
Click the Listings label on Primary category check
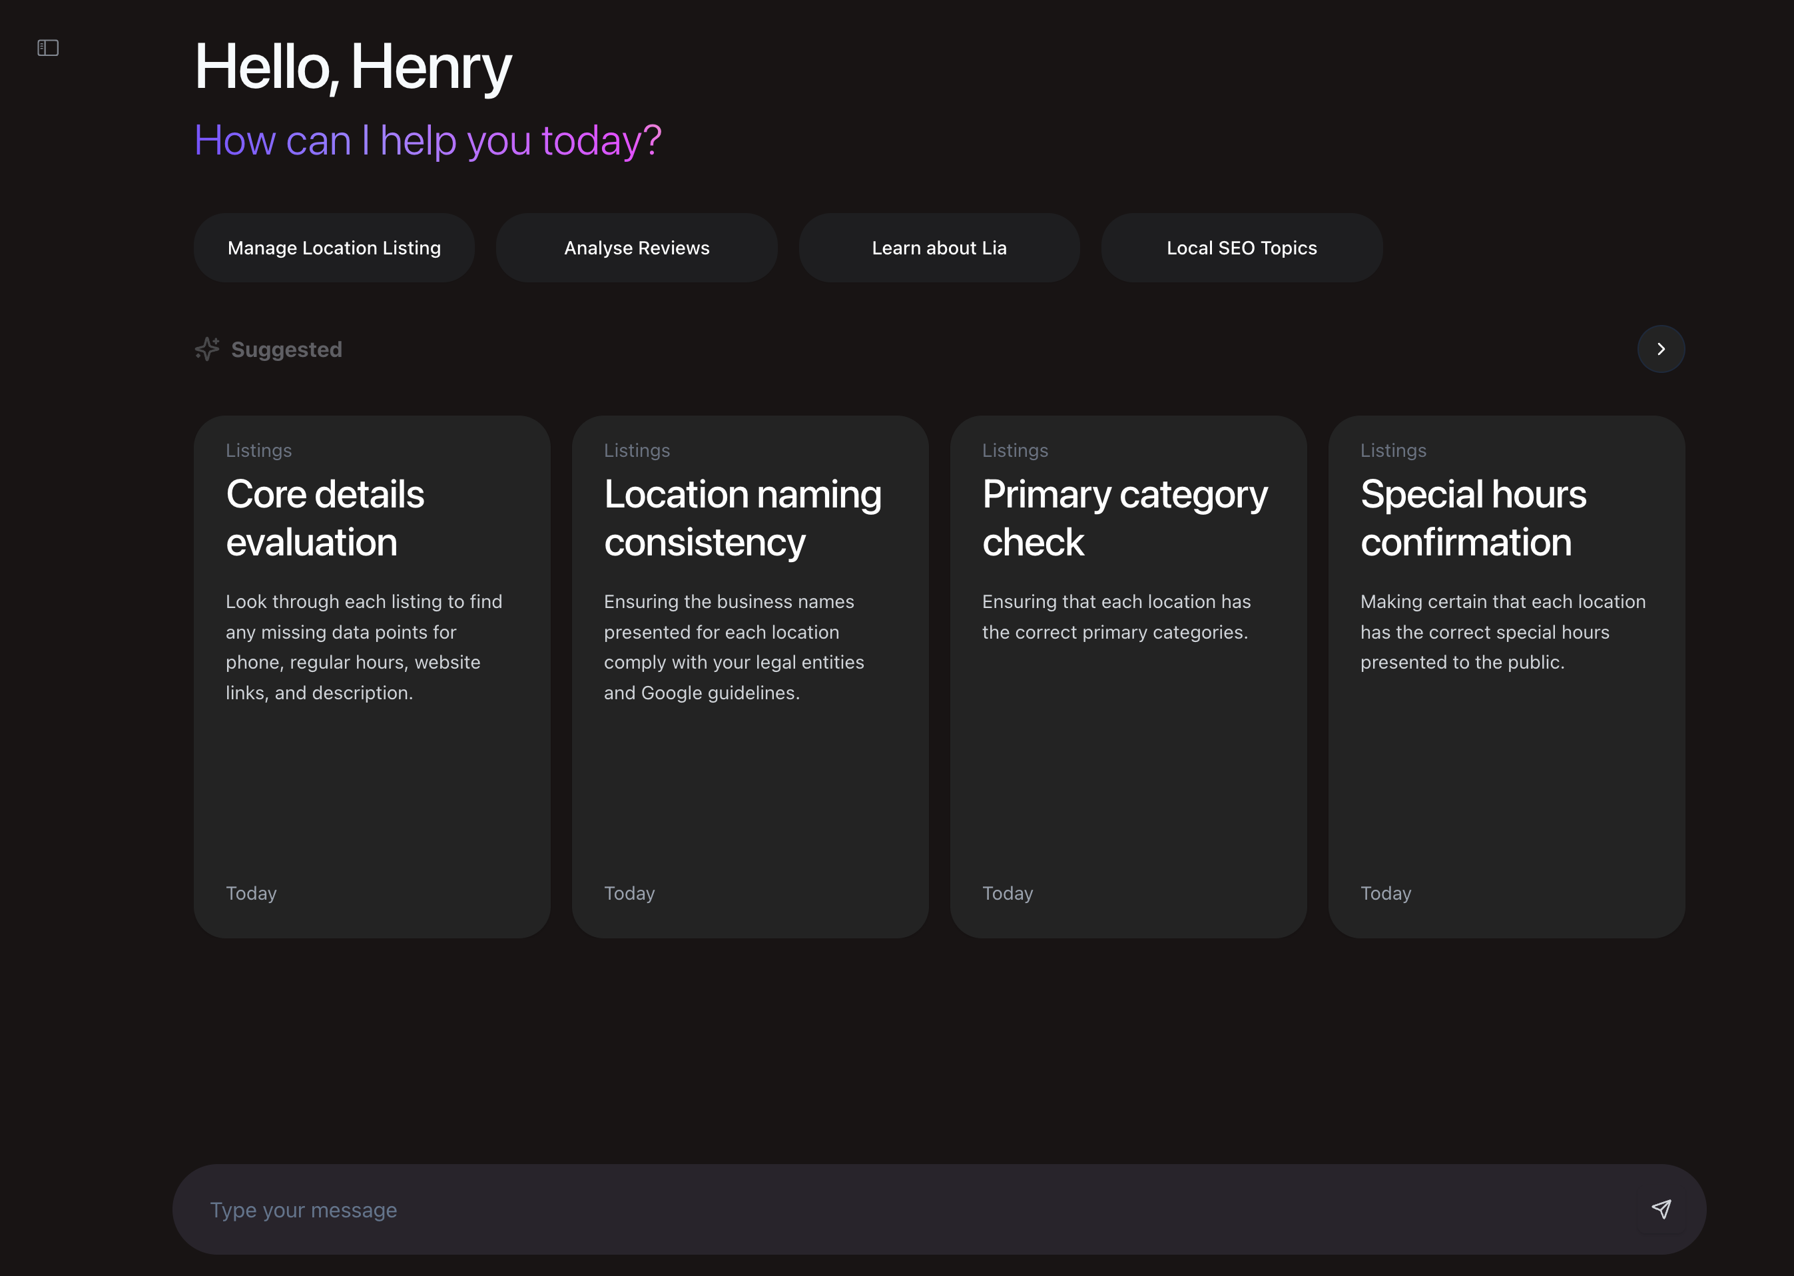click(1015, 450)
